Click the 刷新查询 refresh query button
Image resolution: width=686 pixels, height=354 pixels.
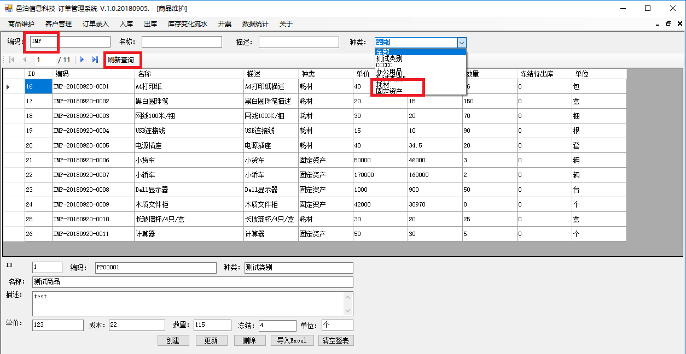[120, 60]
